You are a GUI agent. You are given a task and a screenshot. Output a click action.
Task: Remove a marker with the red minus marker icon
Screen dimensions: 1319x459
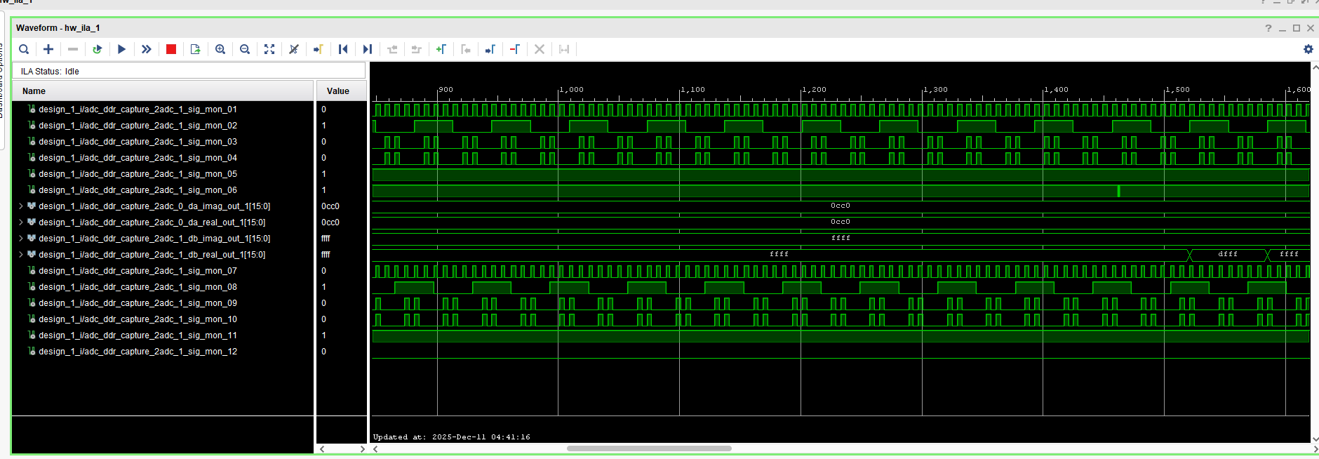pyautogui.click(x=515, y=49)
